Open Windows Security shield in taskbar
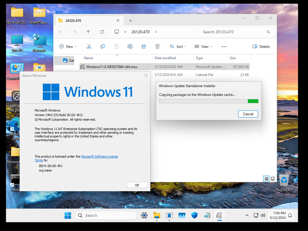308x231 pixels. (195, 215)
